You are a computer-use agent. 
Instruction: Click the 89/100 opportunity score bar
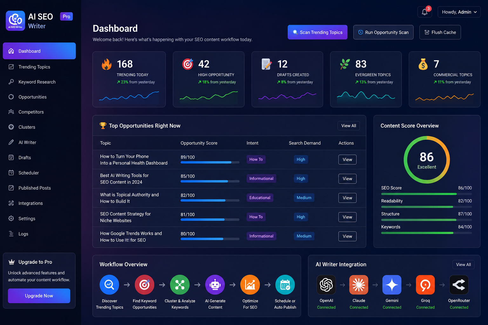[x=210, y=162]
